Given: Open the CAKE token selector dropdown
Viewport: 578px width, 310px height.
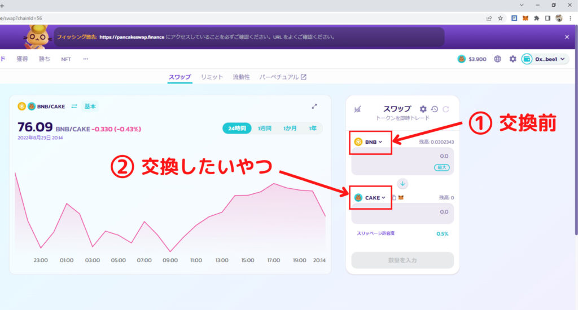Looking at the screenshot, I should click(x=370, y=198).
